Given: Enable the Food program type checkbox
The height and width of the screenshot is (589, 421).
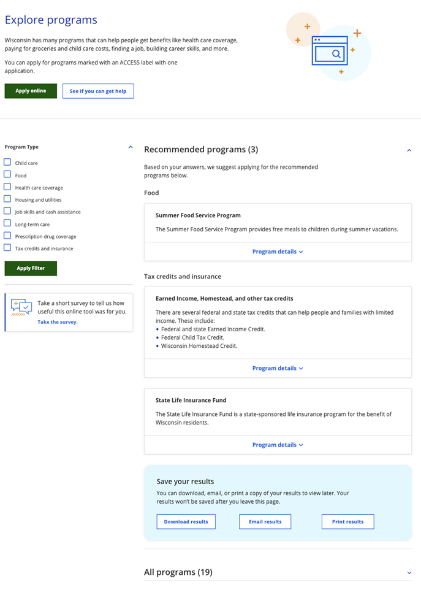Looking at the screenshot, I should (x=7, y=175).
